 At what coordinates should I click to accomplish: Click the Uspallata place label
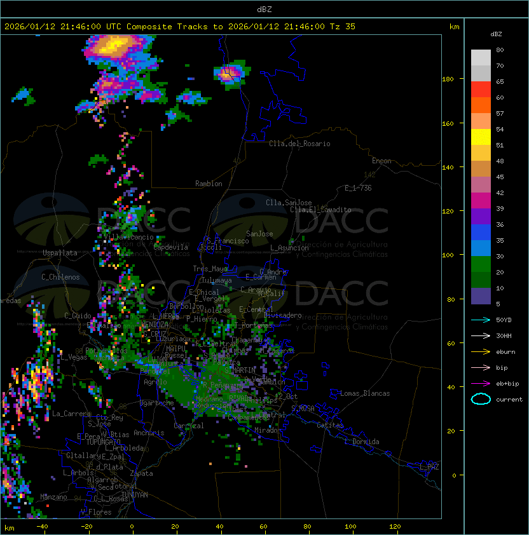pos(60,253)
